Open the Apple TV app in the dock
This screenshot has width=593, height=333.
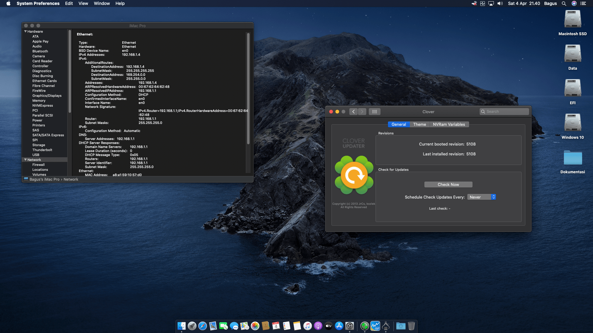click(329, 326)
